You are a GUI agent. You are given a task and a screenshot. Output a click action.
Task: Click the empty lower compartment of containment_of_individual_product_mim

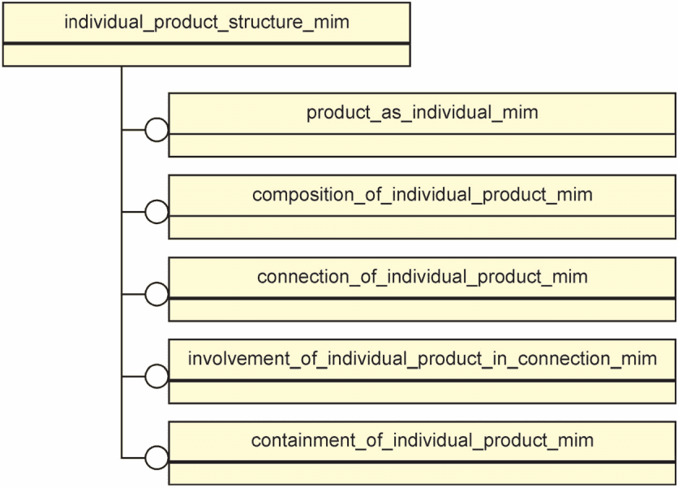[422, 473]
